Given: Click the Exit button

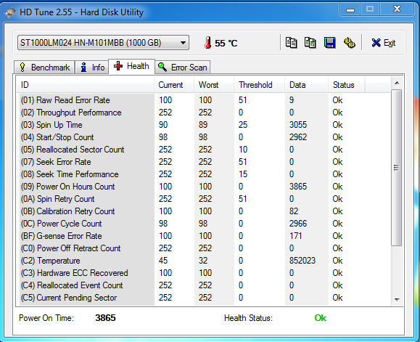Looking at the screenshot, I should (x=384, y=43).
